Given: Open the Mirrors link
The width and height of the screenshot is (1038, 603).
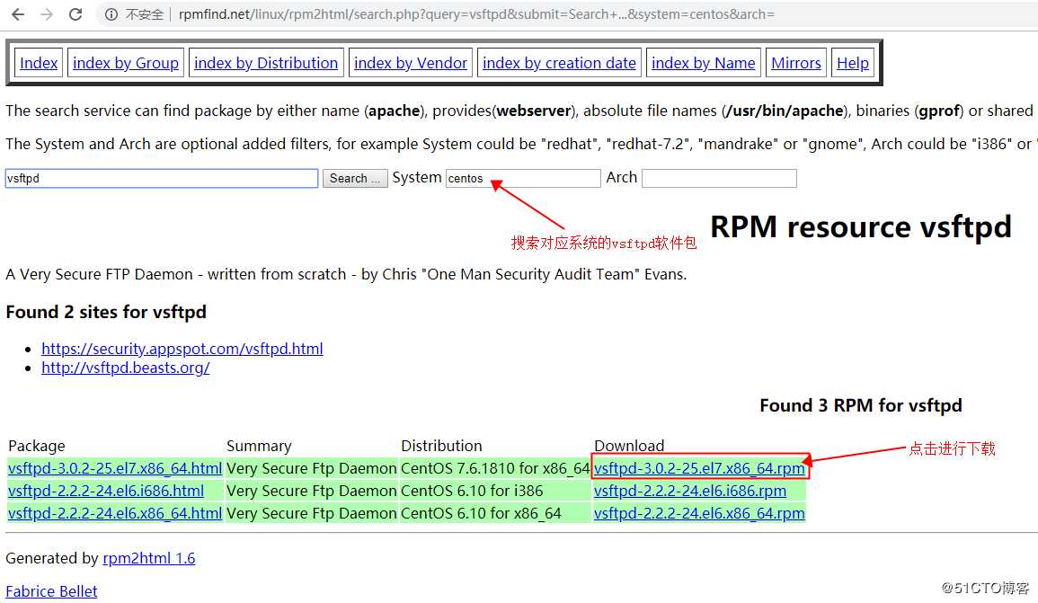Looking at the screenshot, I should [795, 63].
